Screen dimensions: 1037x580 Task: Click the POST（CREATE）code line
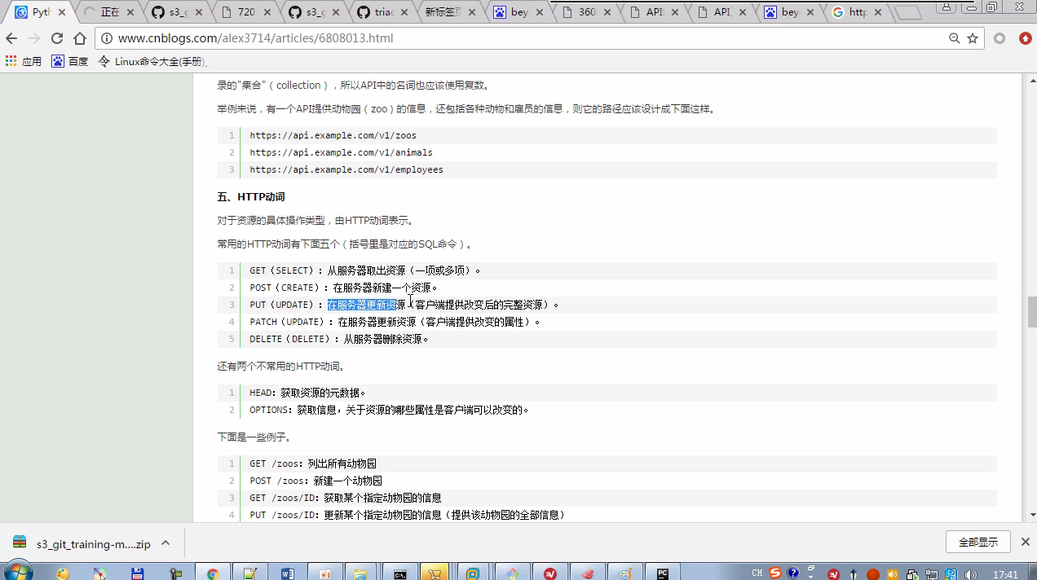(344, 288)
